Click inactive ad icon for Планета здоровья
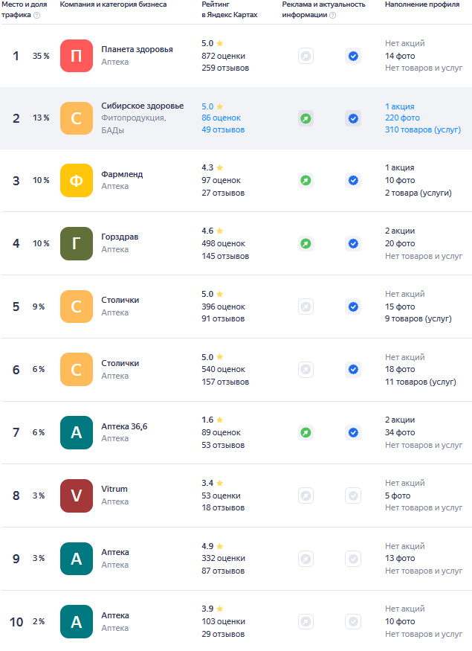 tap(305, 56)
